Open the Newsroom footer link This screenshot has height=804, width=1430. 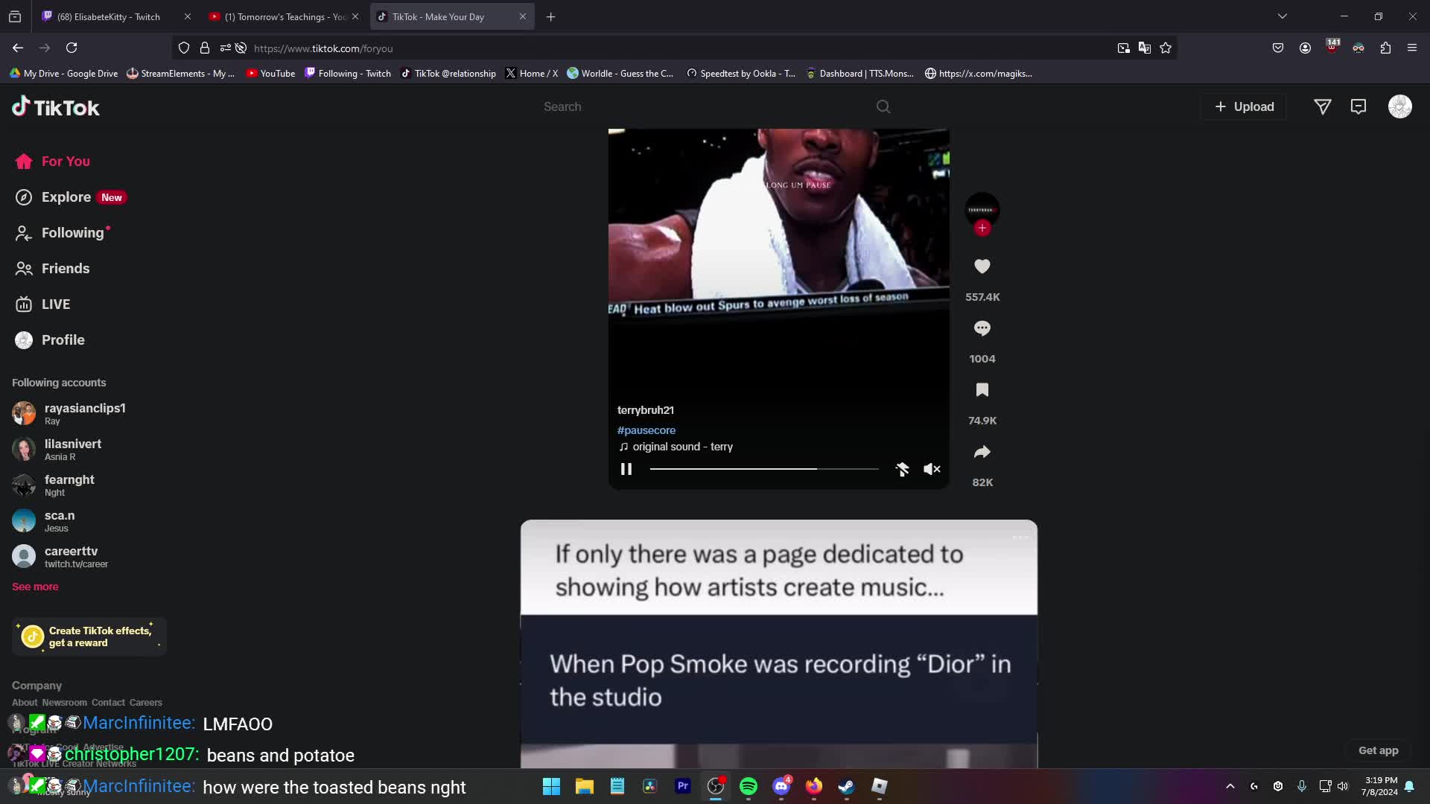coord(64,703)
